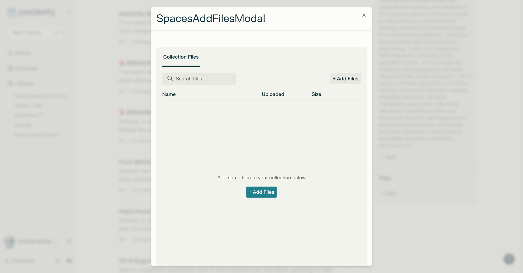Expand the account name dropdown chevron
The width and height of the screenshot is (523, 273).
coord(56,241)
